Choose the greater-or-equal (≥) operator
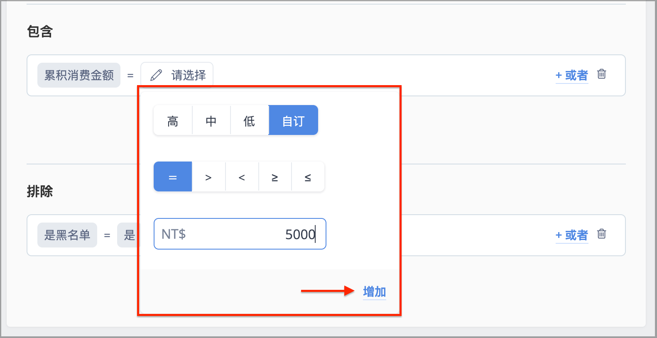Image resolution: width=657 pixels, height=338 pixels. click(275, 177)
